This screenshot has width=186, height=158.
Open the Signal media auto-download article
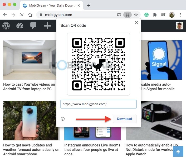(158, 87)
